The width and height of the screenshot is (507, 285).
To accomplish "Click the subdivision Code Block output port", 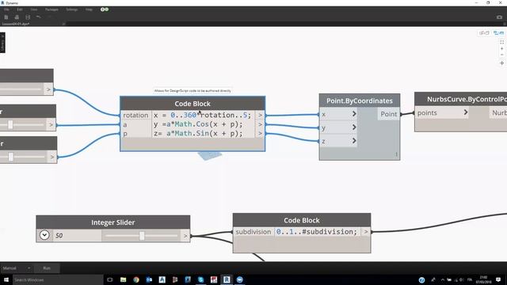I will 366,232.
